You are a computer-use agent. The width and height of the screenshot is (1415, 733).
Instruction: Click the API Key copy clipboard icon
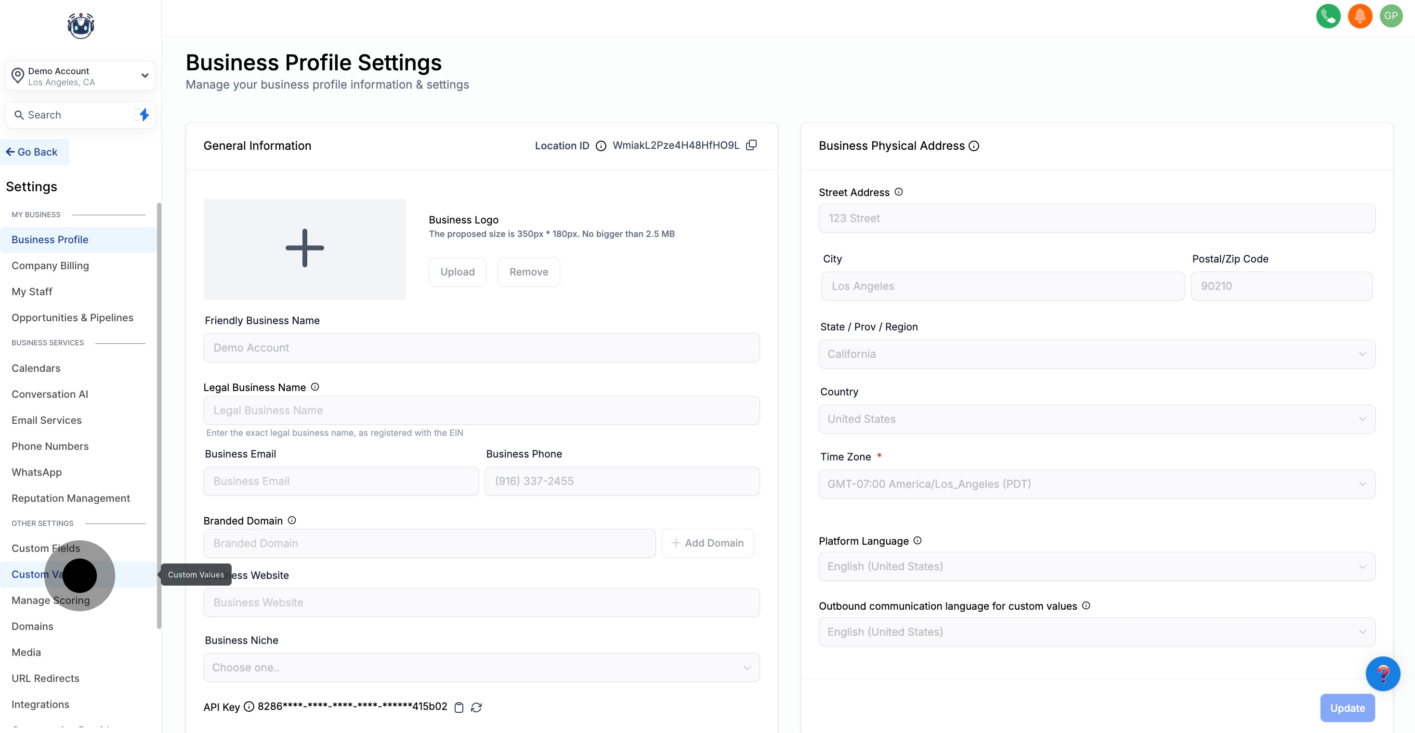459,707
